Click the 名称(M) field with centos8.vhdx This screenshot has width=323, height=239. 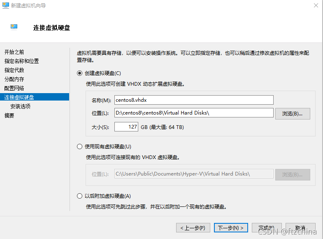pyautogui.click(x=194, y=100)
